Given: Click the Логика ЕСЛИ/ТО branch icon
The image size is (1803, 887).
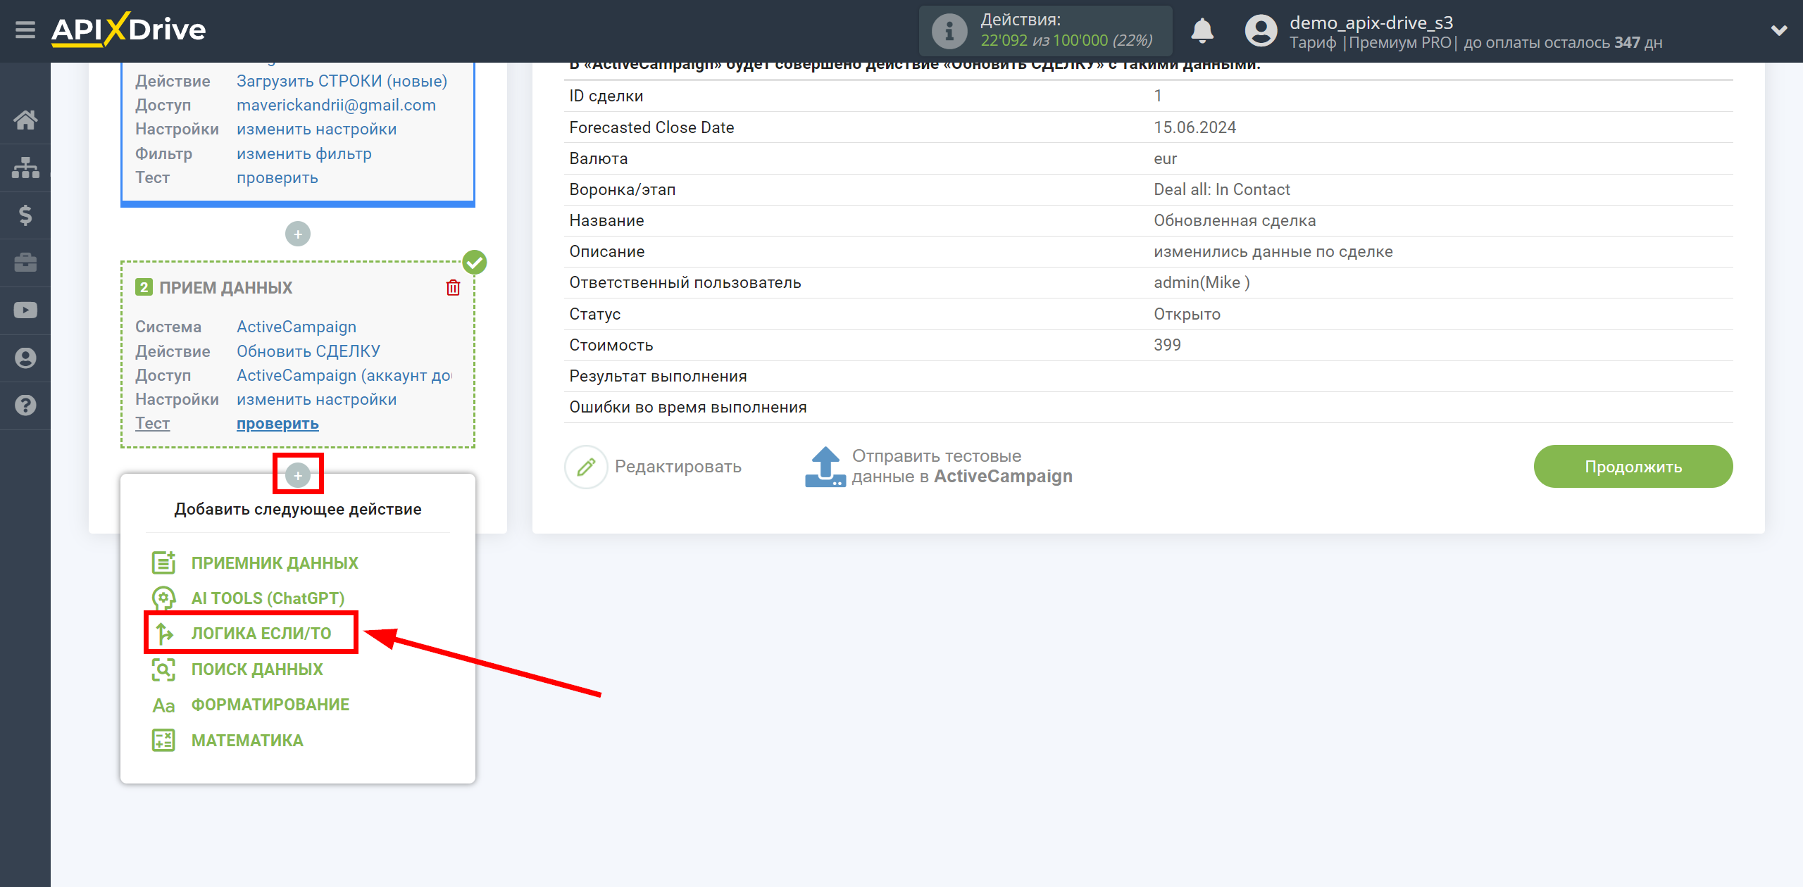Looking at the screenshot, I should (x=163, y=634).
